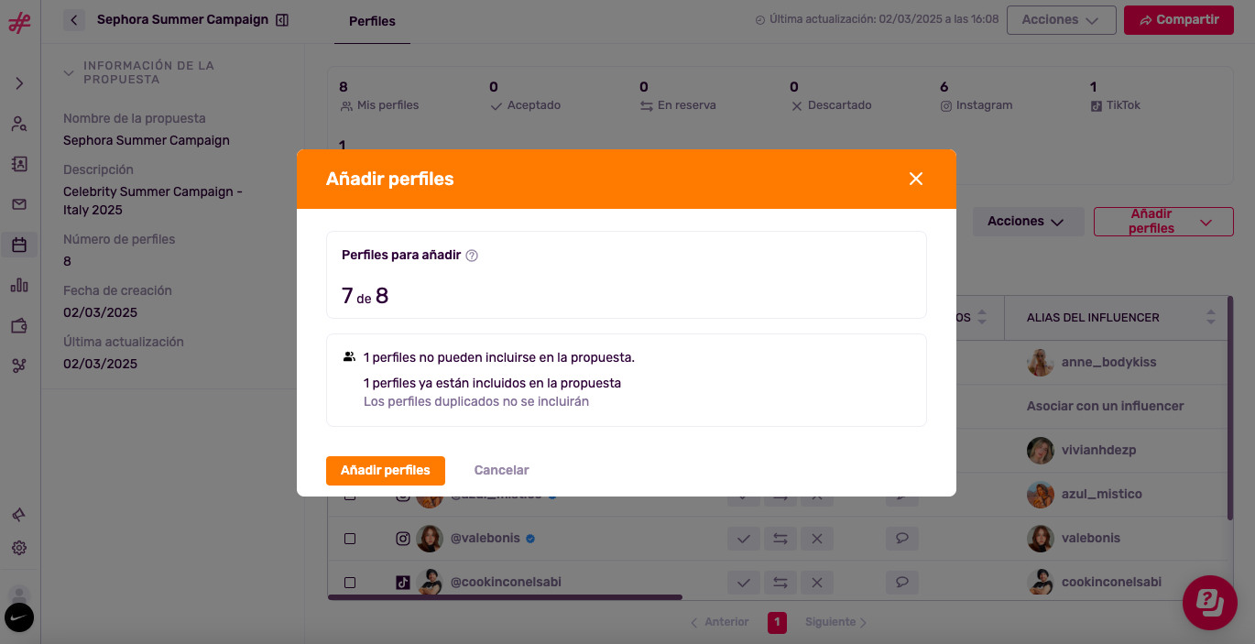Open the wallet payments sidebar icon
Image resolution: width=1255 pixels, height=644 pixels.
(x=19, y=325)
